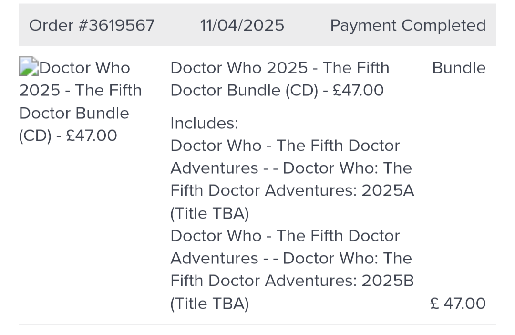This screenshot has height=335, width=515.
Task: Open the Fifth Doctor Adventures 2025A entry
Action: (x=292, y=179)
